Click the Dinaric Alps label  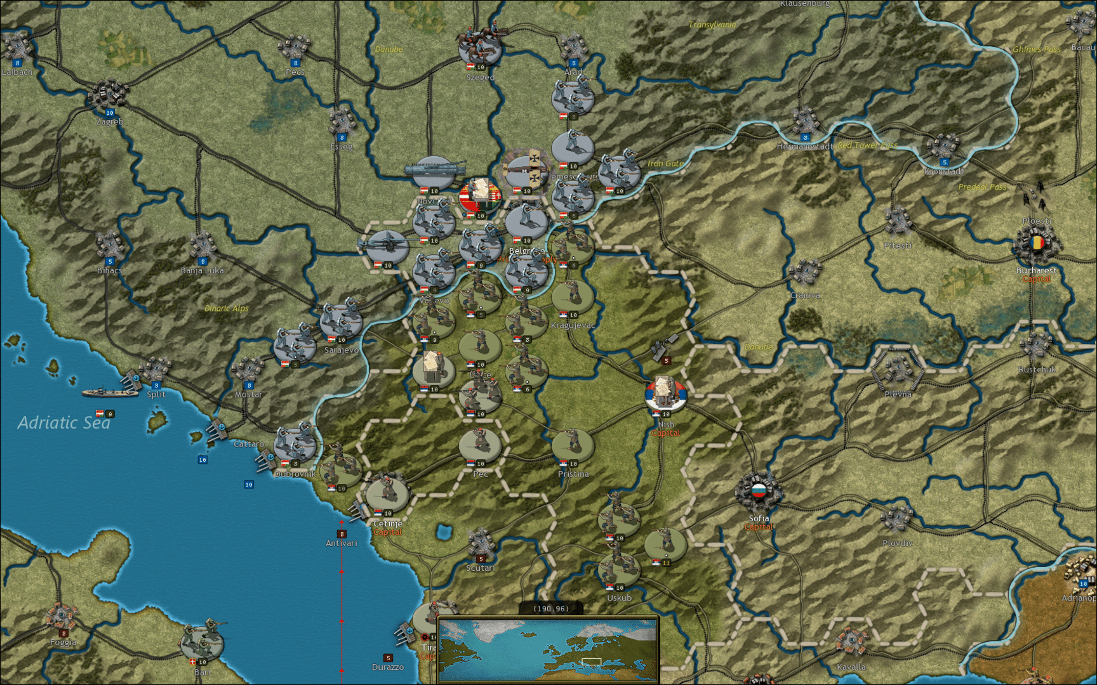[226, 308]
